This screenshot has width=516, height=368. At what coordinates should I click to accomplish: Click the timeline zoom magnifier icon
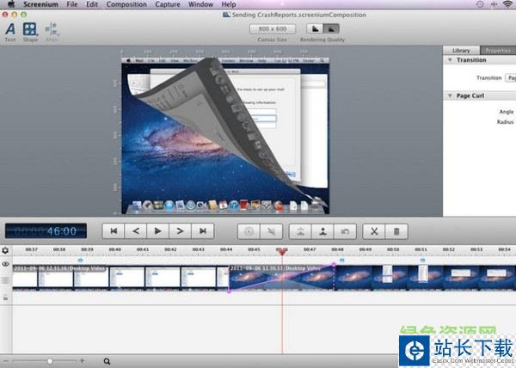(x=107, y=361)
